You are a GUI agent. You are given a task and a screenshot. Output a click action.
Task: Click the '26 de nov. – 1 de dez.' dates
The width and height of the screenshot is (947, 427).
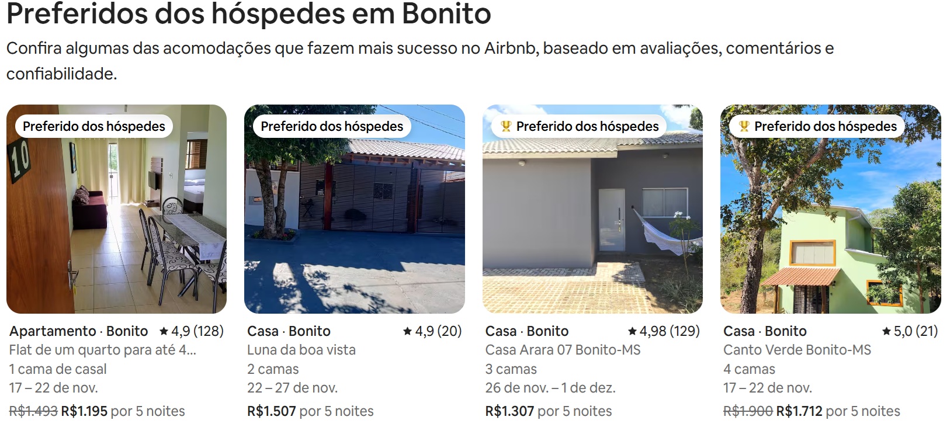(550, 388)
